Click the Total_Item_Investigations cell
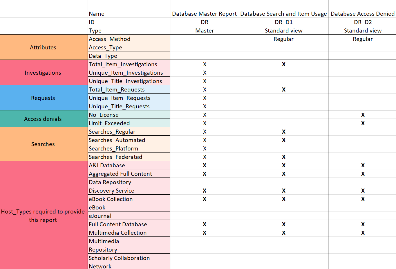Image resolution: width=396 pixels, height=269 pixels. coord(129,64)
